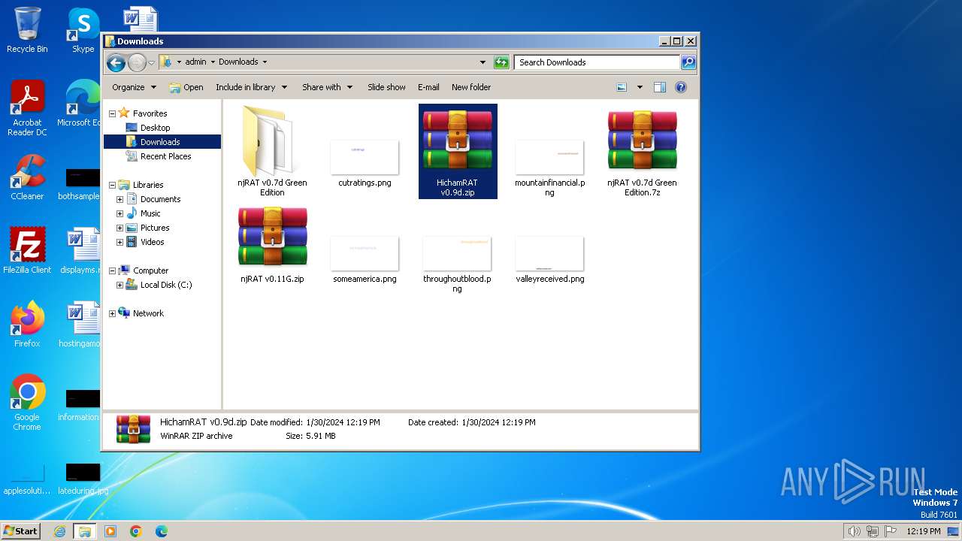Click the taskbar clock
Image resolution: width=962 pixels, height=541 pixels.
(x=923, y=531)
